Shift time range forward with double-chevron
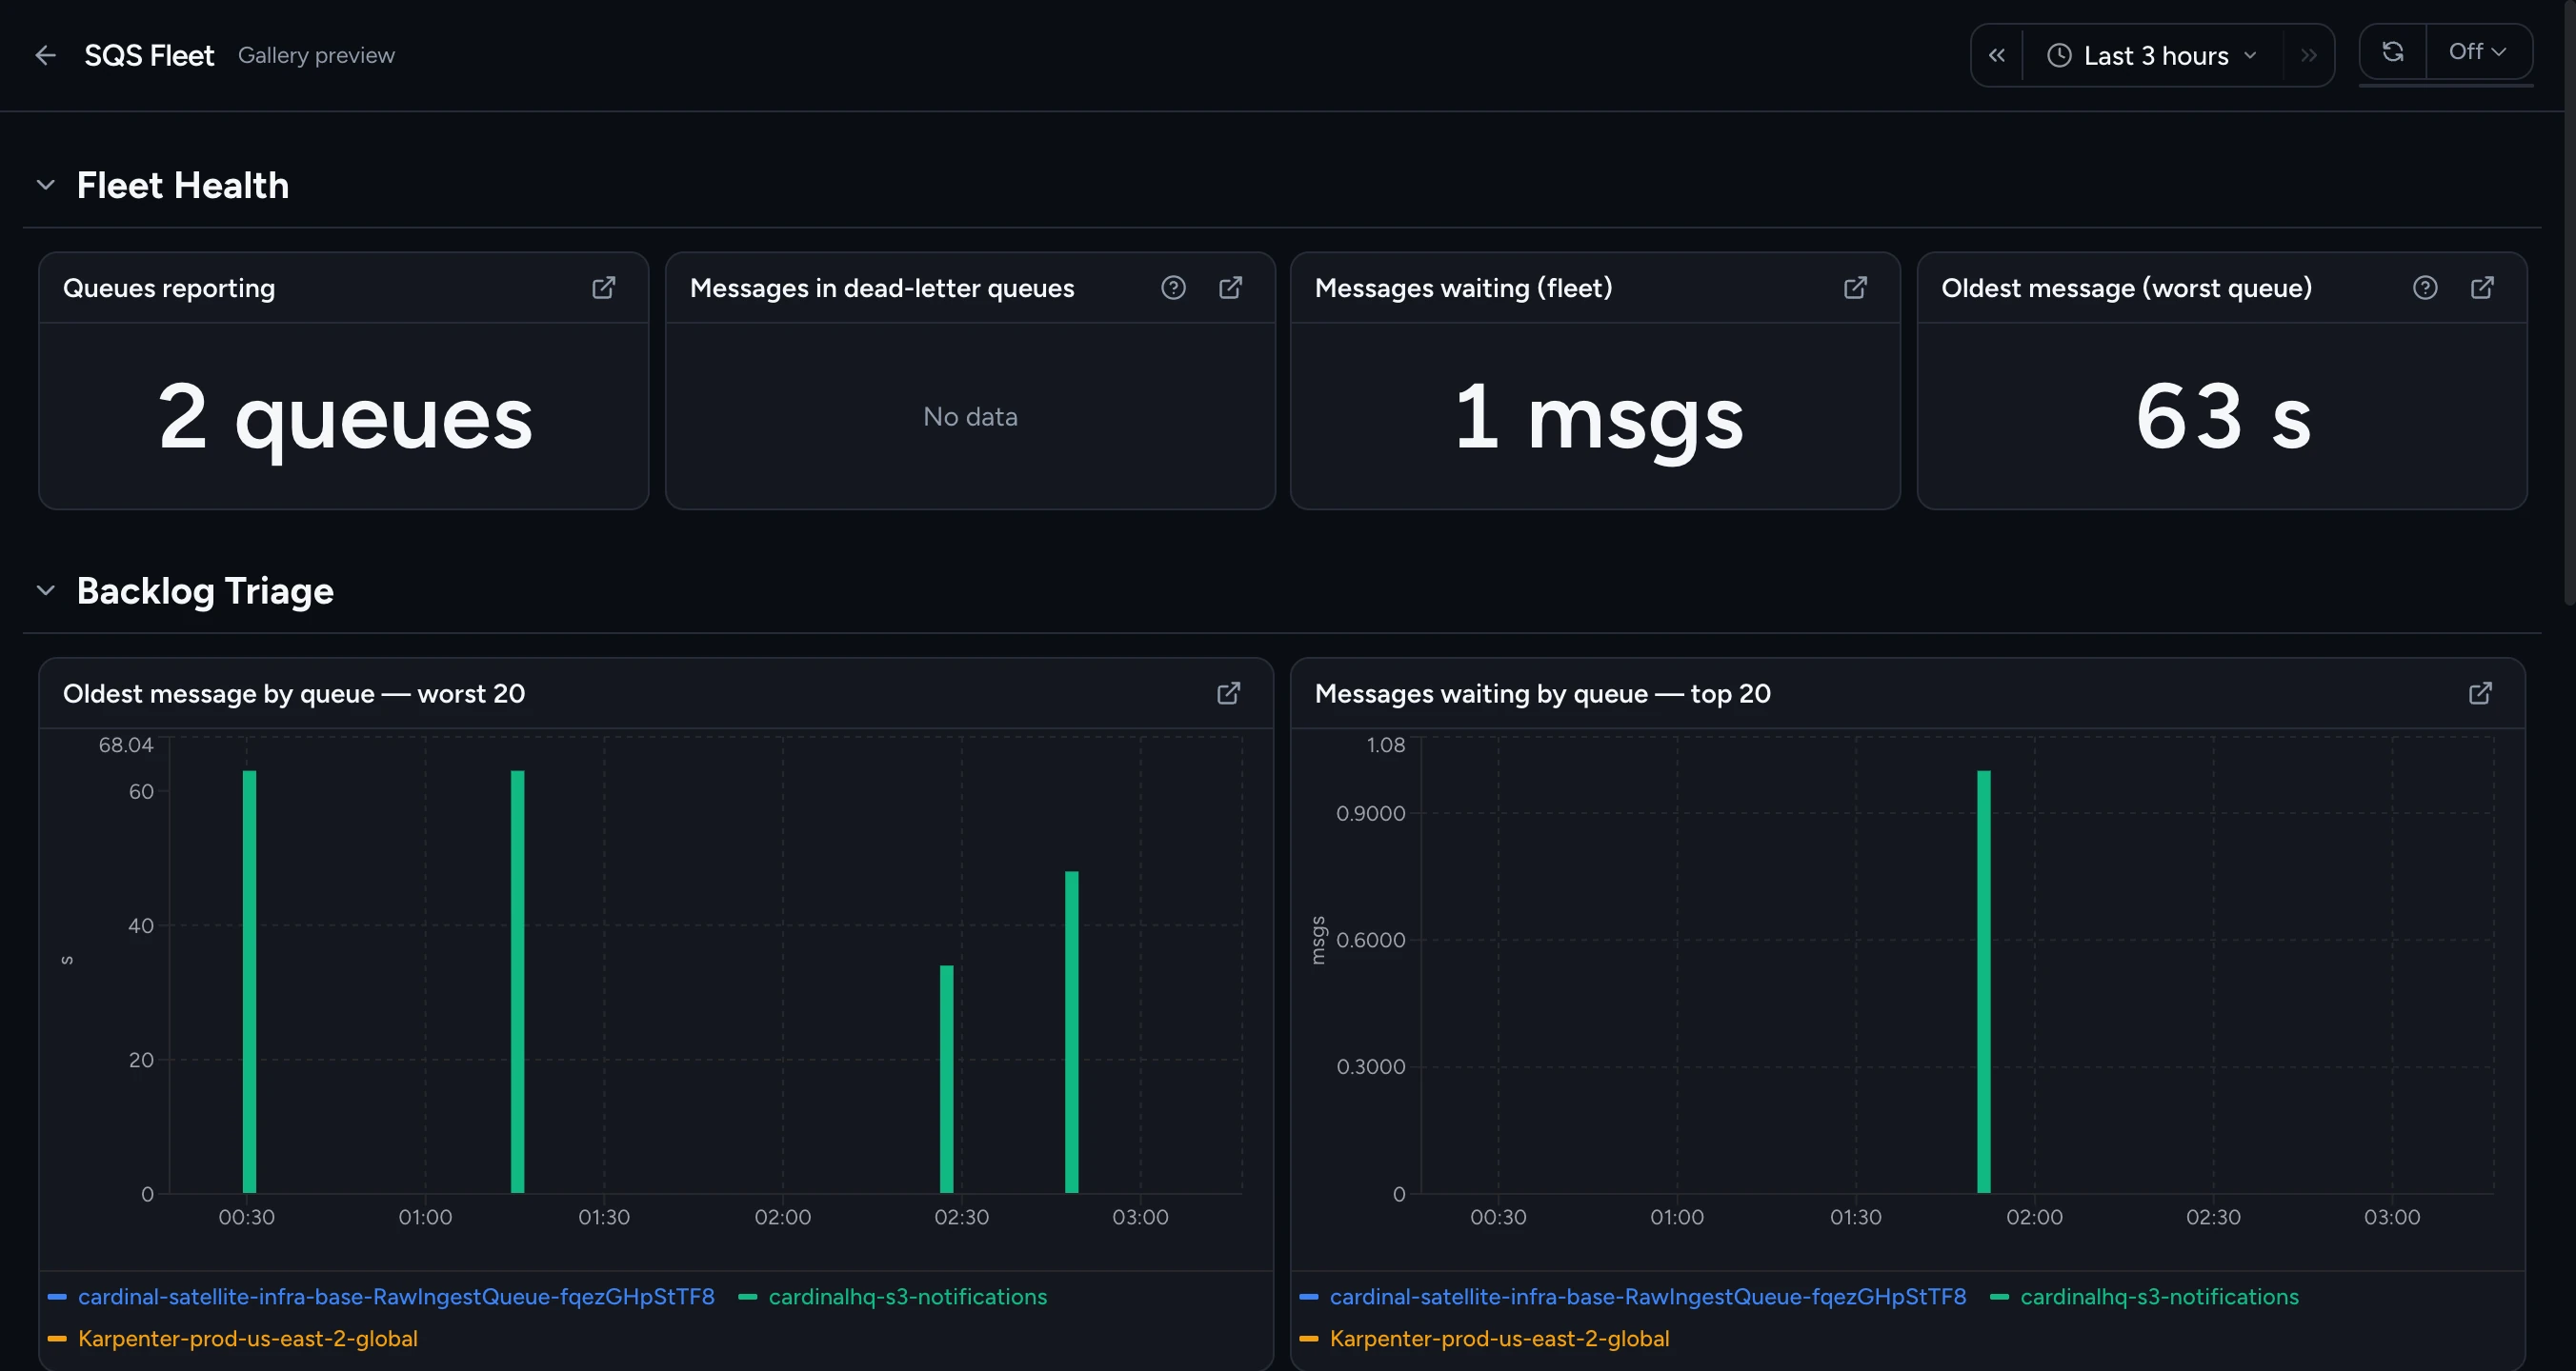This screenshot has width=2576, height=1371. coord(2308,55)
